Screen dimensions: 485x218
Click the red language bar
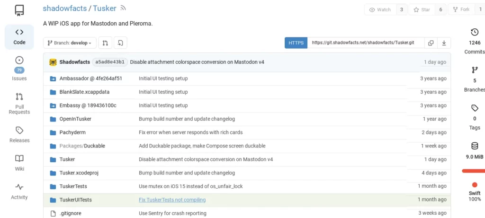474,171
